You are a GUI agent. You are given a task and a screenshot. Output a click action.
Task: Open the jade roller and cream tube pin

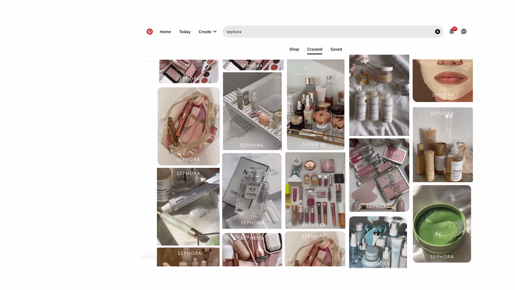click(188, 207)
